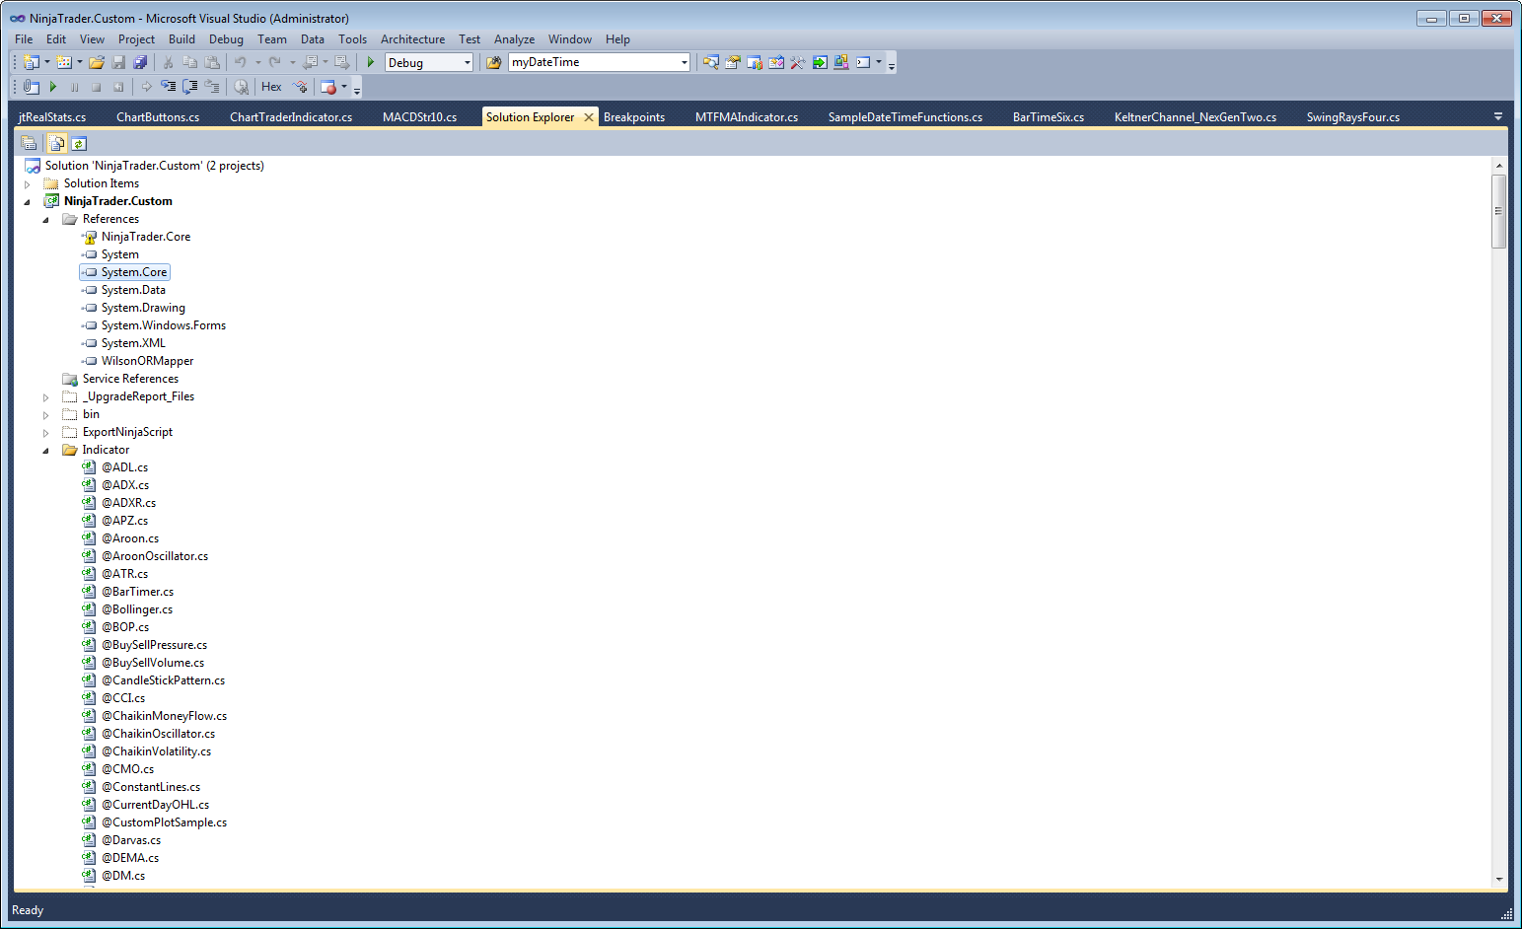Open the Analyze menu
The height and width of the screenshot is (929, 1522).
click(514, 39)
